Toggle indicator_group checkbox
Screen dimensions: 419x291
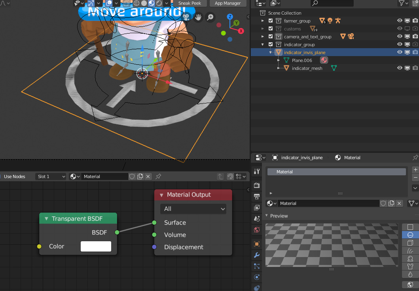pyautogui.click(x=271, y=44)
